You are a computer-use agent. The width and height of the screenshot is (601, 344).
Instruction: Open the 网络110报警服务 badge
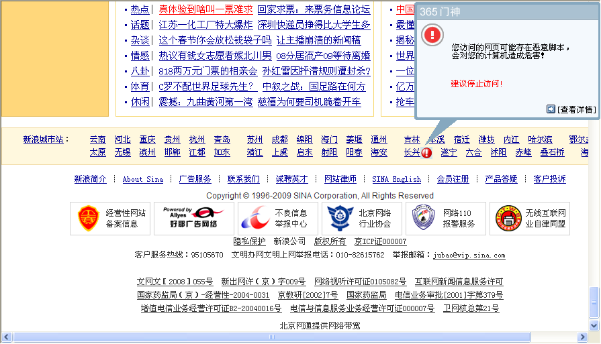point(446,219)
